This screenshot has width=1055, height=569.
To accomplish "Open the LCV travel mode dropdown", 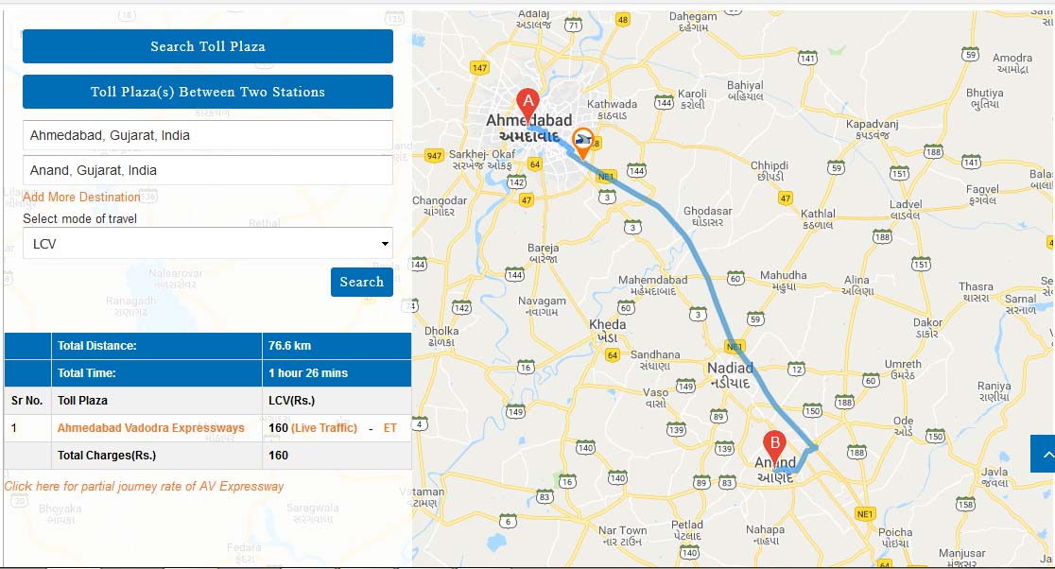I will [208, 244].
